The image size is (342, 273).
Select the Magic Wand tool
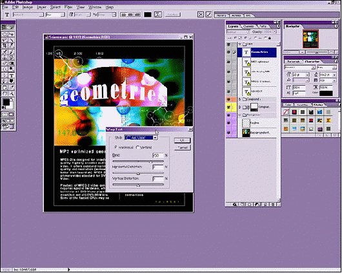[x=12, y=40]
